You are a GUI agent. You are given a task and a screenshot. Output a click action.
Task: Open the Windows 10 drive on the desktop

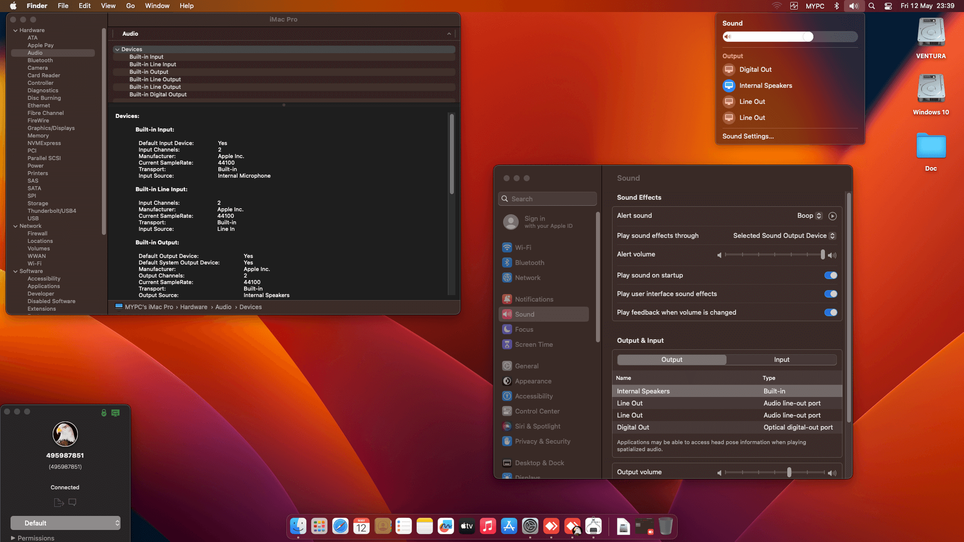(x=931, y=94)
